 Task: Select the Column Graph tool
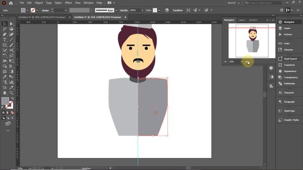(11, 82)
